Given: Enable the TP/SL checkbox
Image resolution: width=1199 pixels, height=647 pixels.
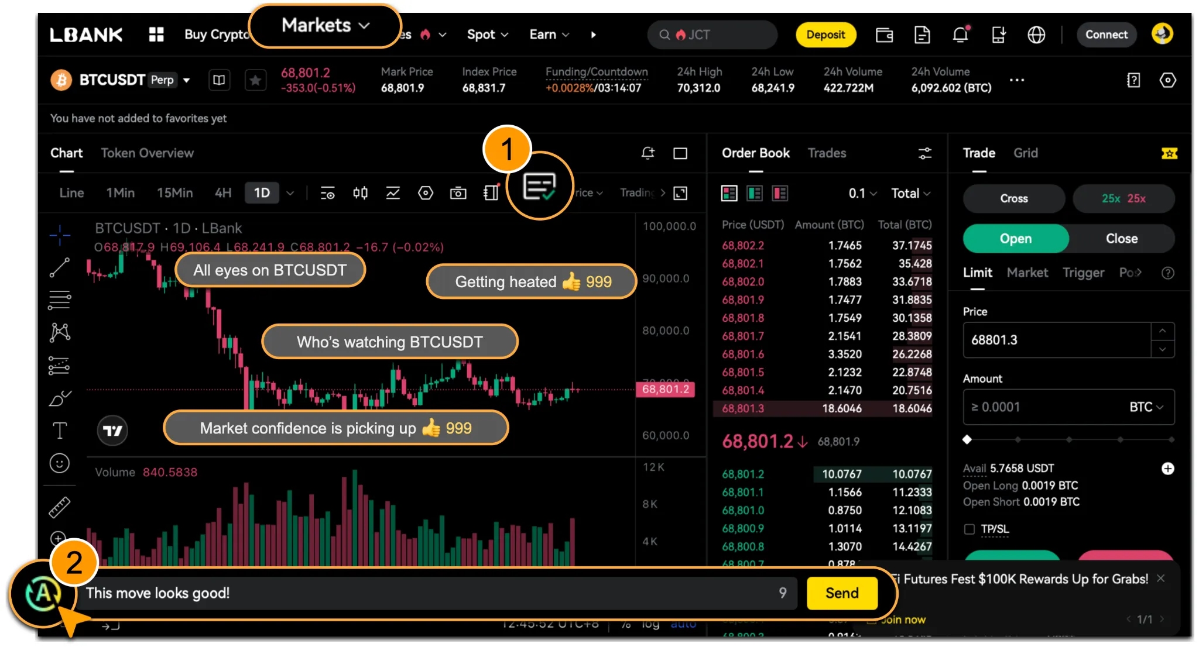Looking at the screenshot, I should pos(970,529).
